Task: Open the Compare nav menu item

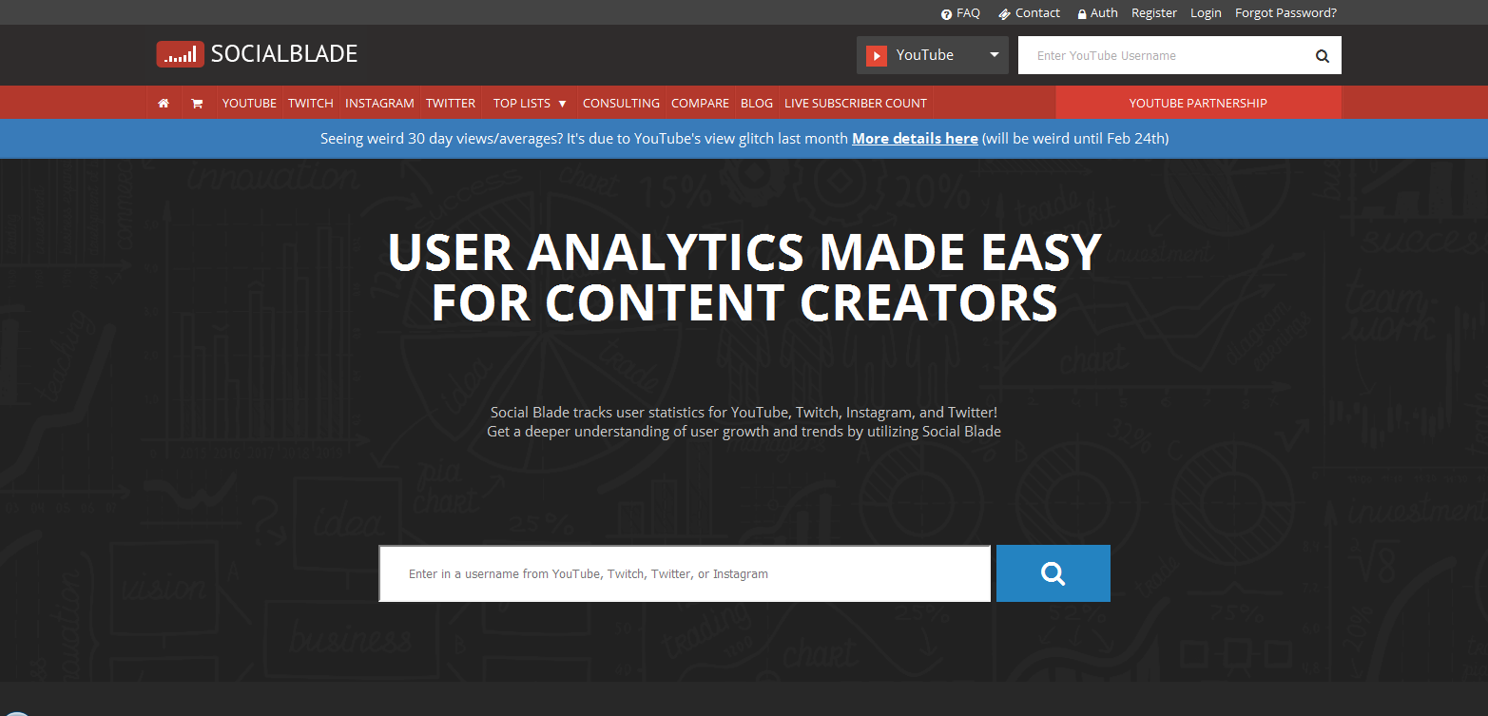Action: coord(700,103)
